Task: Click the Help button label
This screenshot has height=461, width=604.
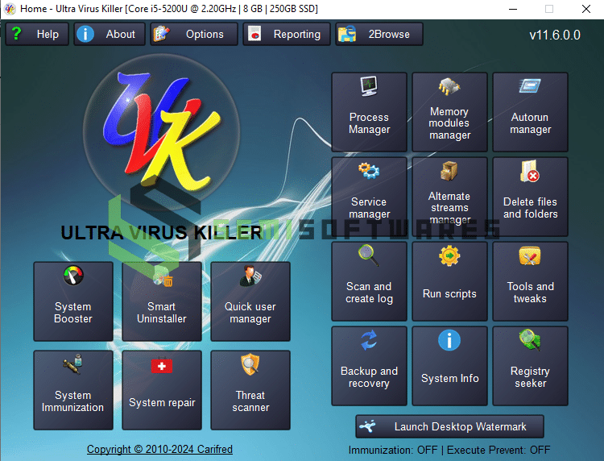Action: pos(48,35)
